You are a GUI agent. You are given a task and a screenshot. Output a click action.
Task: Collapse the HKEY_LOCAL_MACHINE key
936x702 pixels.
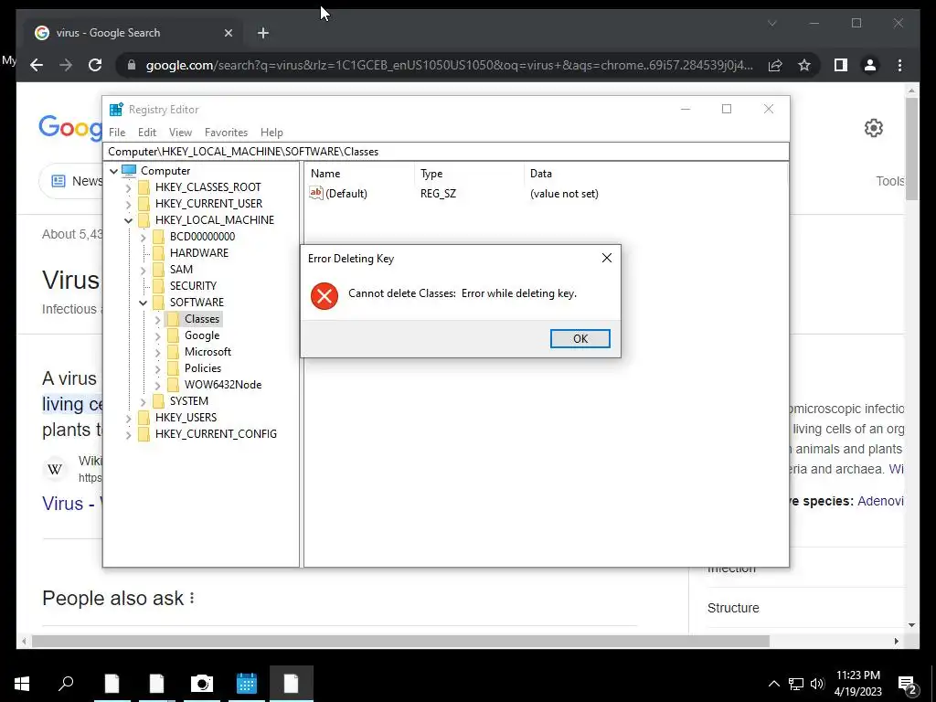click(x=128, y=220)
